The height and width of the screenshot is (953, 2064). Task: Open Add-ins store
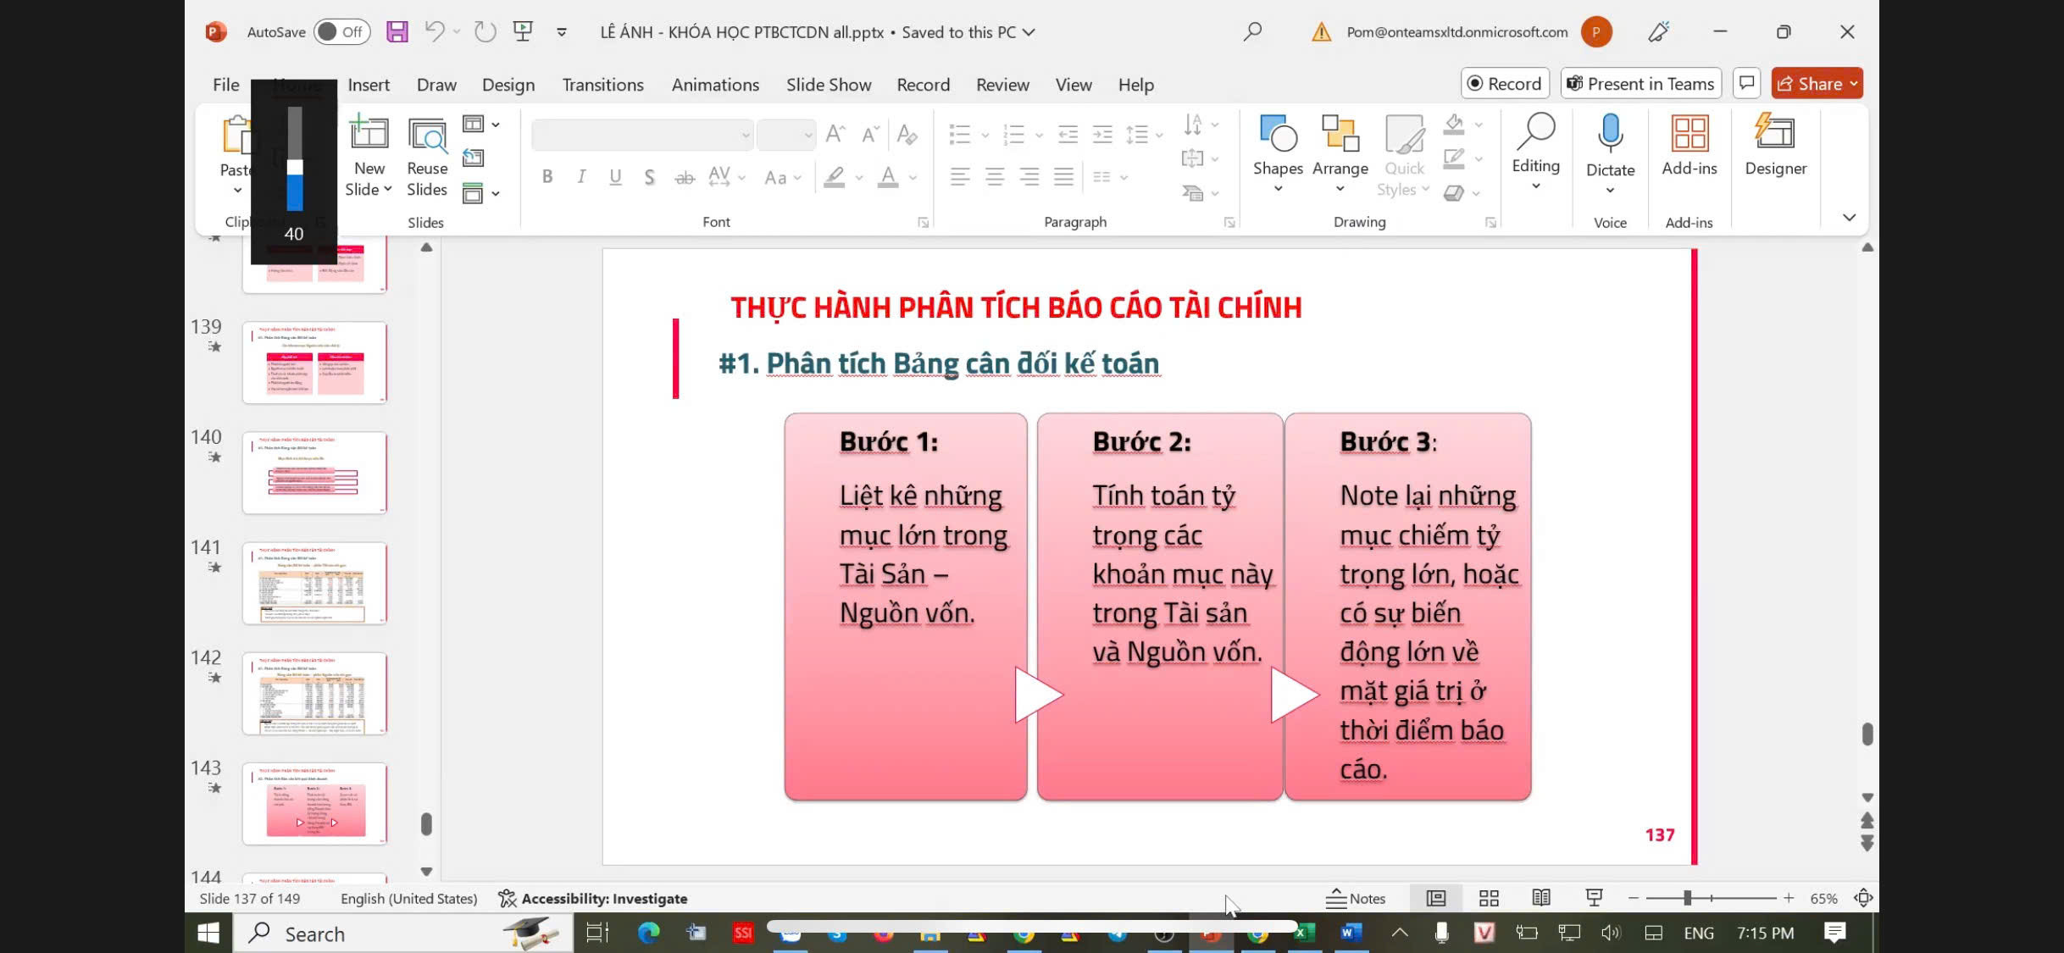click(1689, 145)
